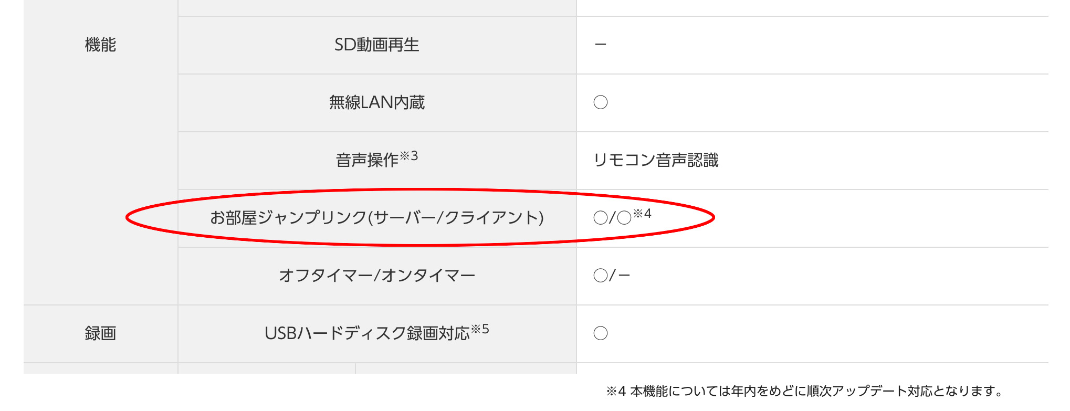Select the 無線LAN内蔵 row label

tap(376, 102)
